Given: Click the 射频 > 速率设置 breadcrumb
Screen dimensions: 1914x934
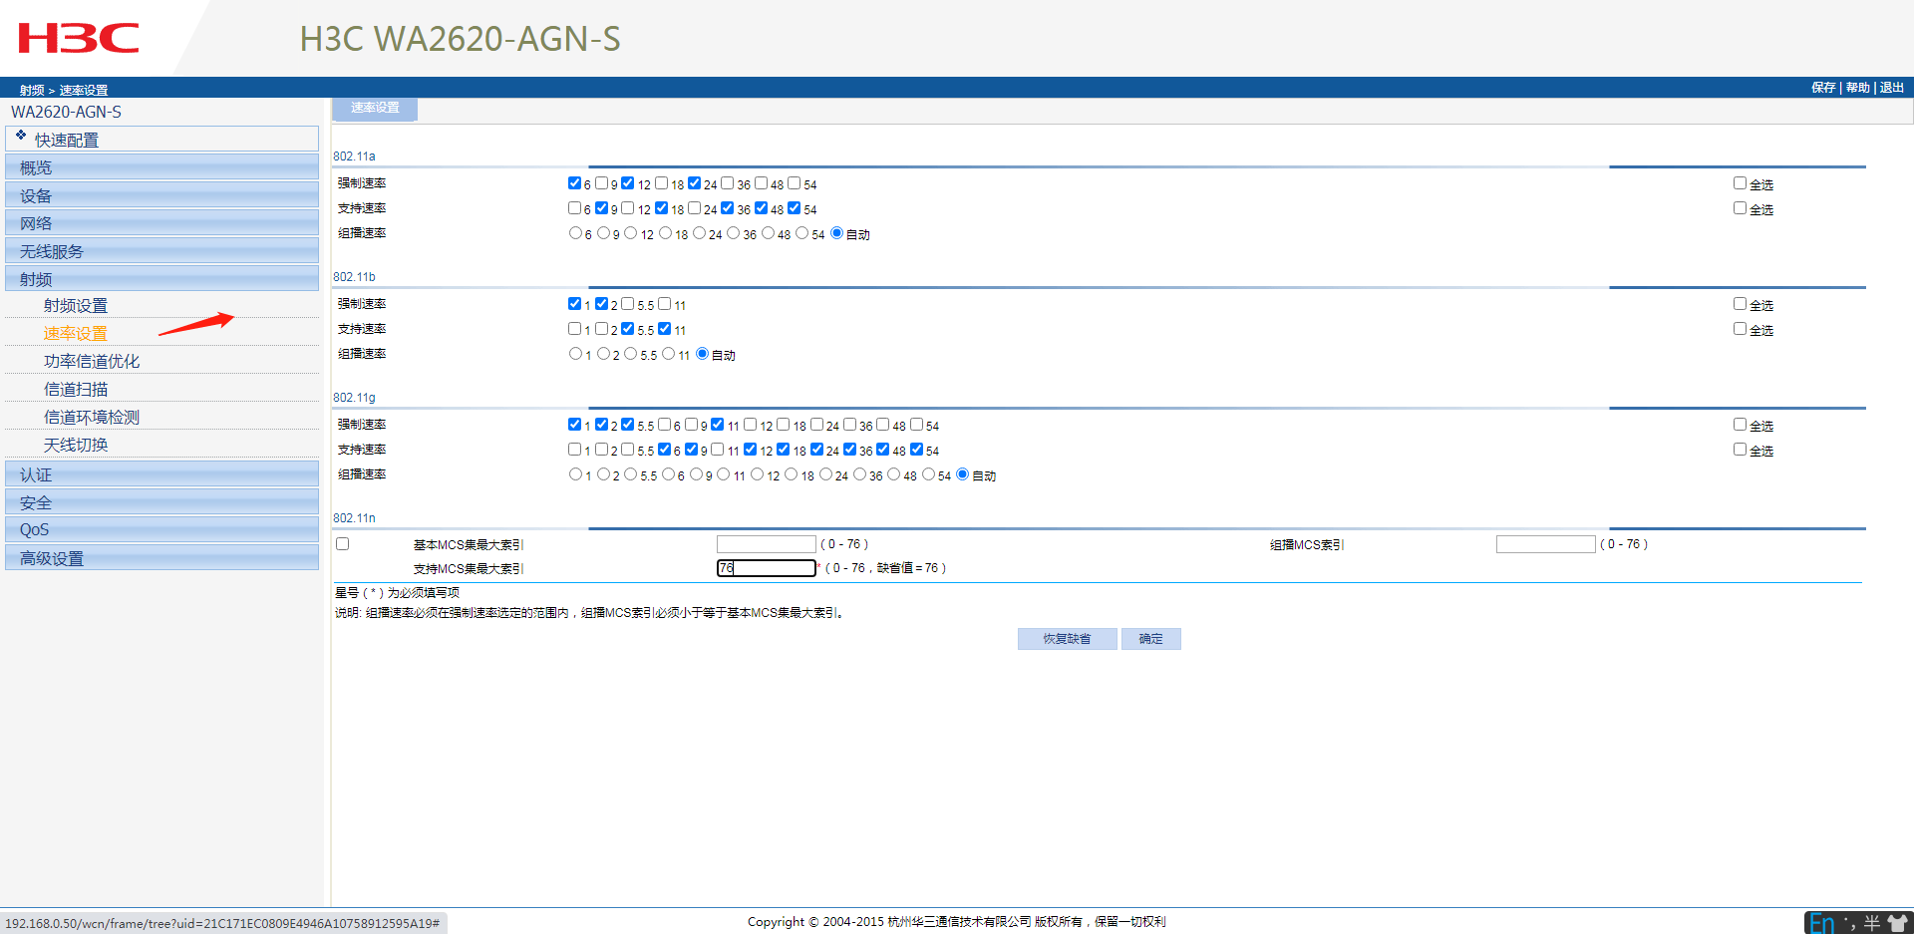Looking at the screenshot, I should pyautogui.click(x=64, y=90).
